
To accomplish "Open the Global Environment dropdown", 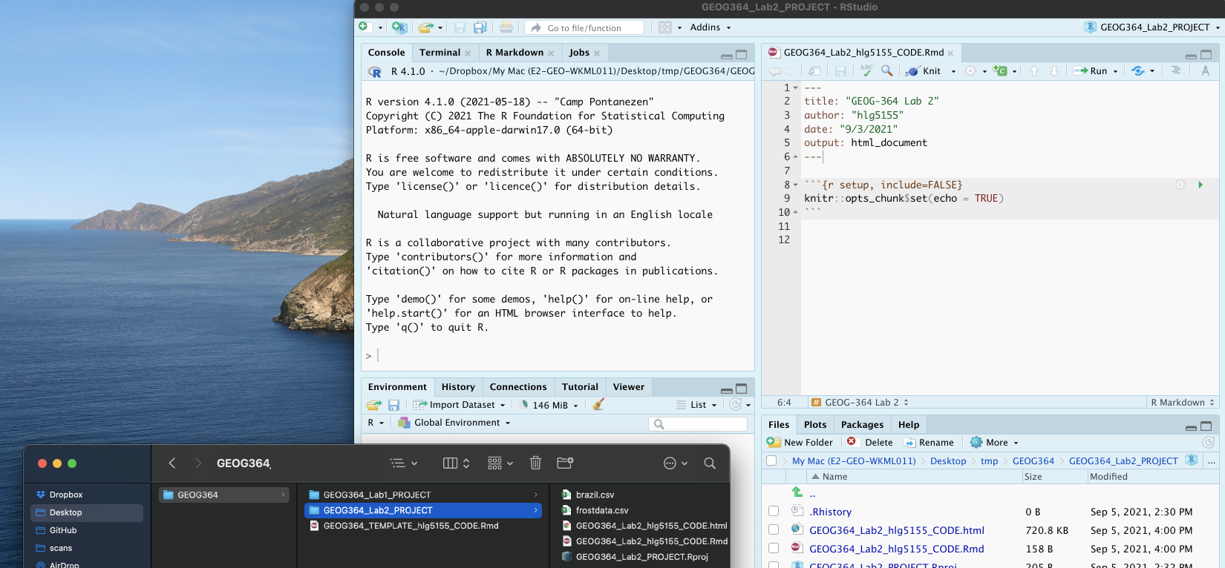I will 454,423.
